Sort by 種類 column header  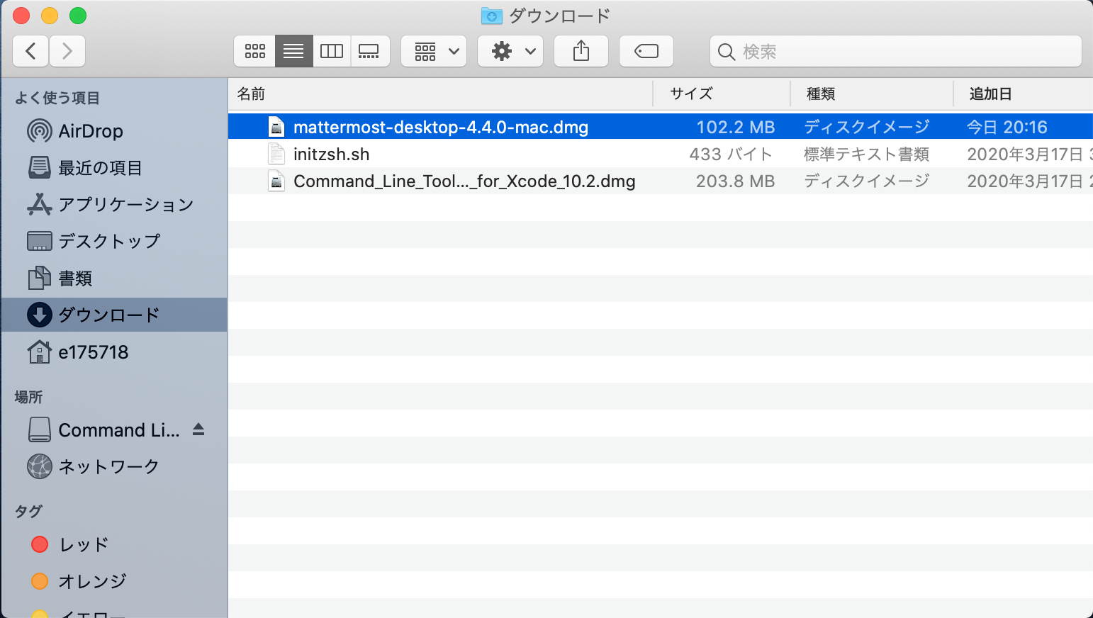[x=872, y=94]
